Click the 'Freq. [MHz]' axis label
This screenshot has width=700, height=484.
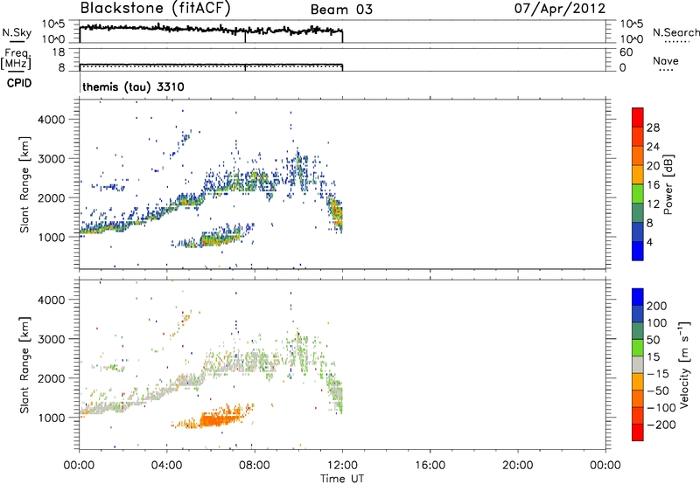[16, 59]
